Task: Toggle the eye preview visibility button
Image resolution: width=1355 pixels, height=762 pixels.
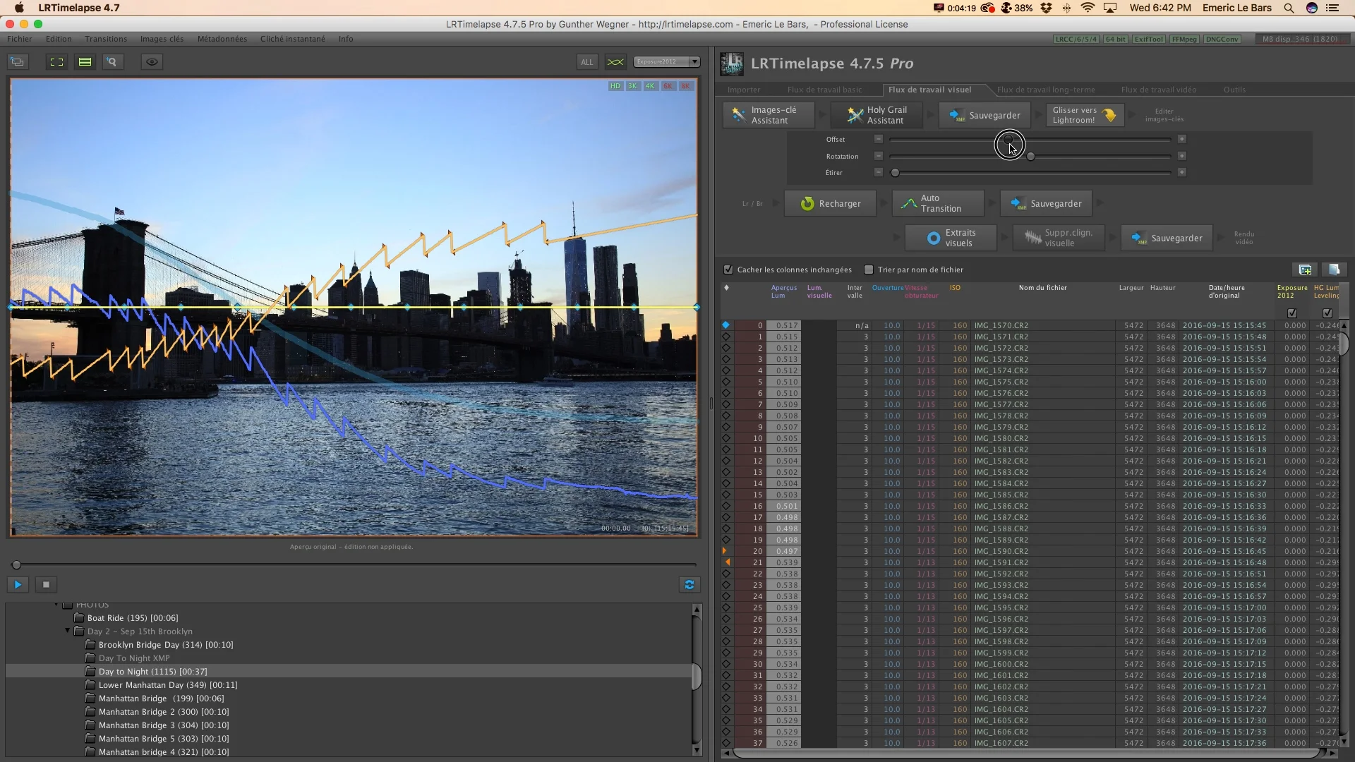Action: (152, 62)
